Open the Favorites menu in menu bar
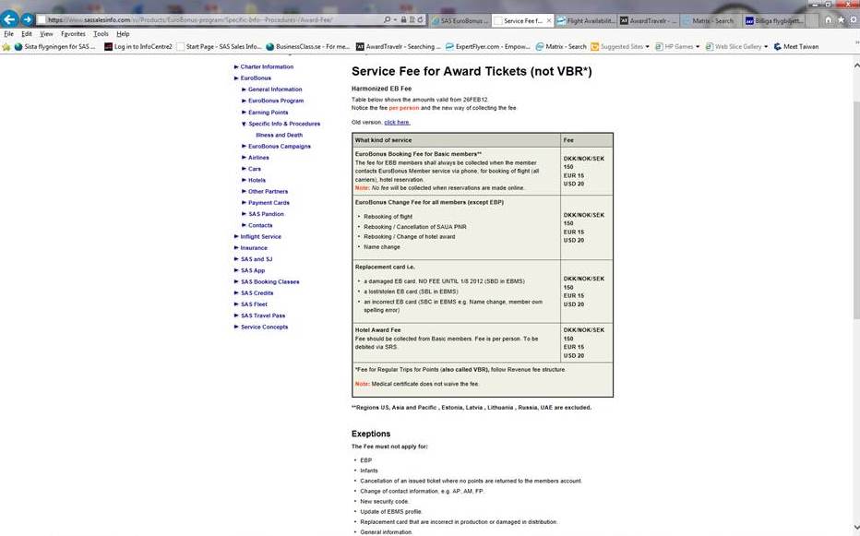The width and height of the screenshot is (860, 536). click(x=73, y=33)
